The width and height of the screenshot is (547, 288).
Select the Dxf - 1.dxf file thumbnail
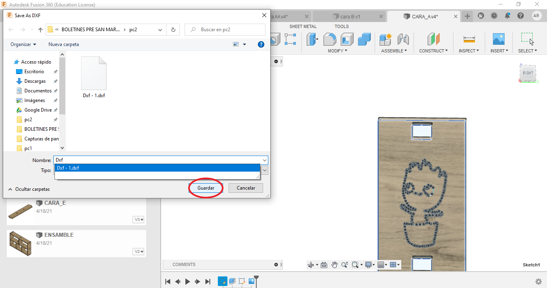tap(94, 78)
